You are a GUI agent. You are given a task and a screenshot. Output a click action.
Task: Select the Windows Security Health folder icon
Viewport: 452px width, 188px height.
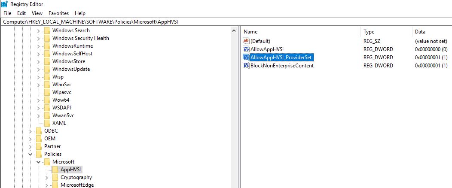[x=47, y=38]
